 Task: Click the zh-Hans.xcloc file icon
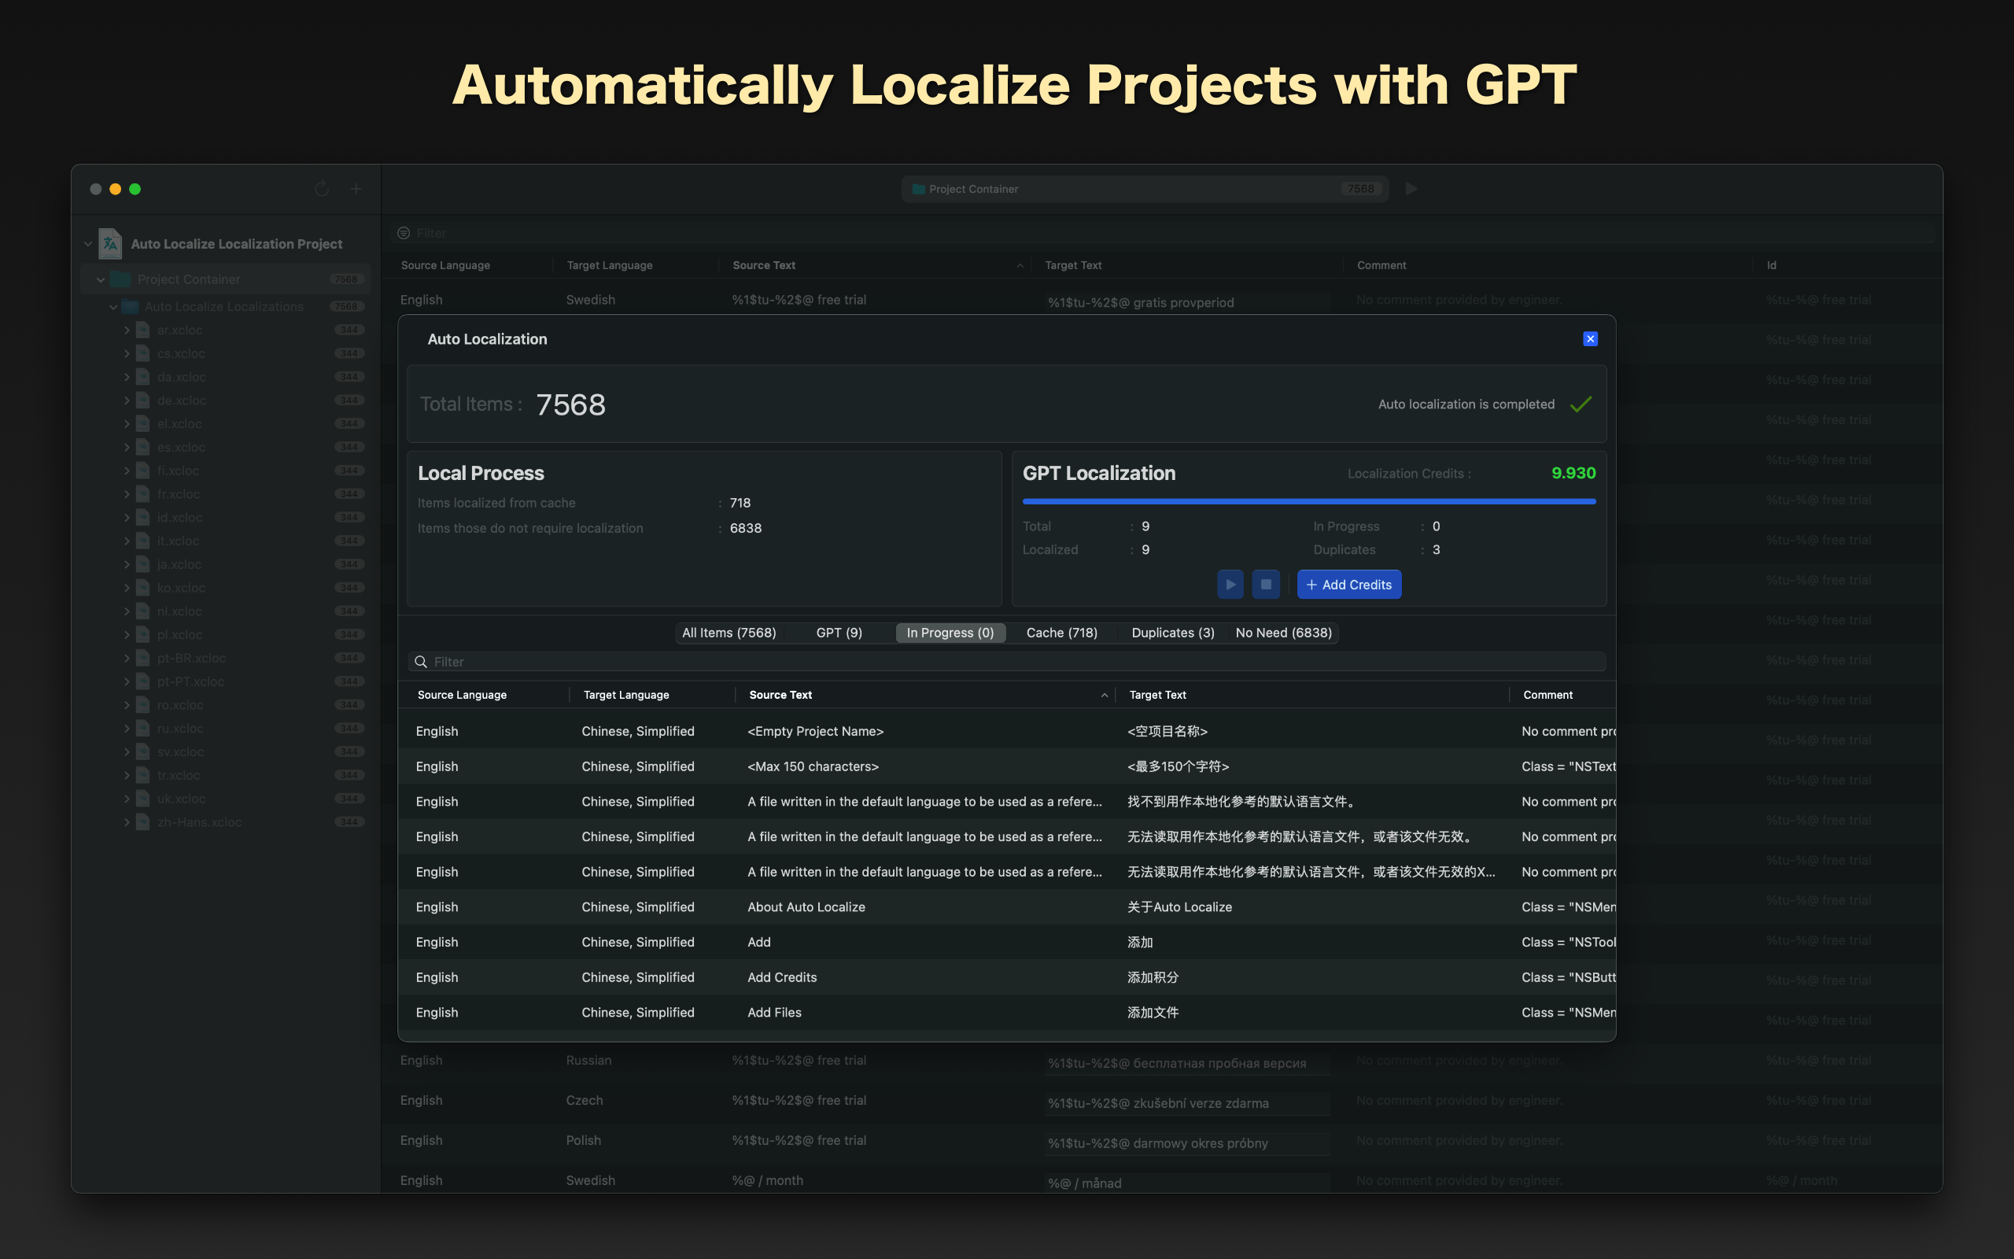click(x=143, y=821)
